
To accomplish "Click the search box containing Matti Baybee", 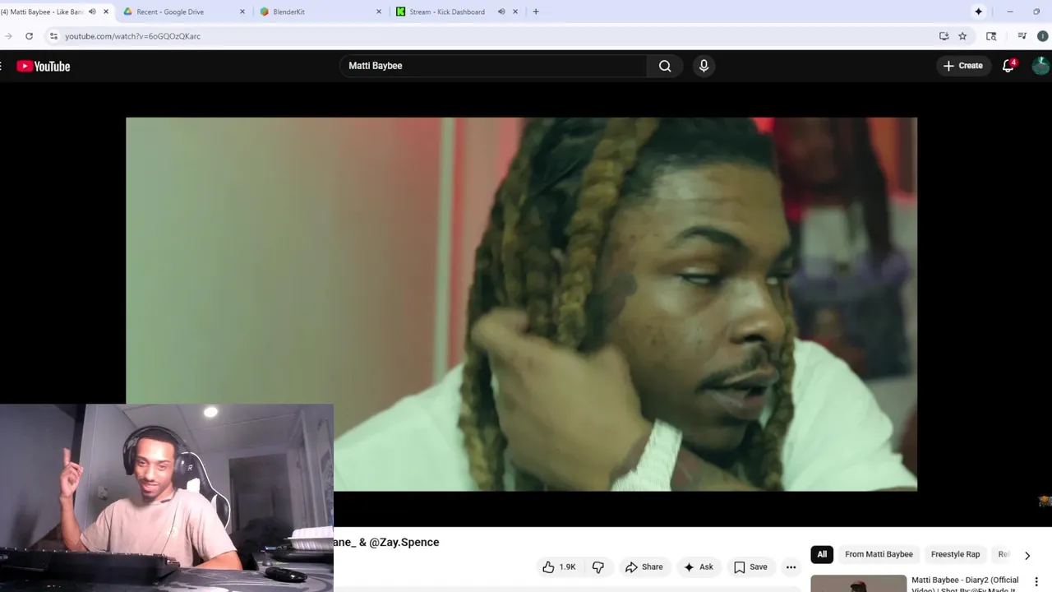I will [493, 66].
